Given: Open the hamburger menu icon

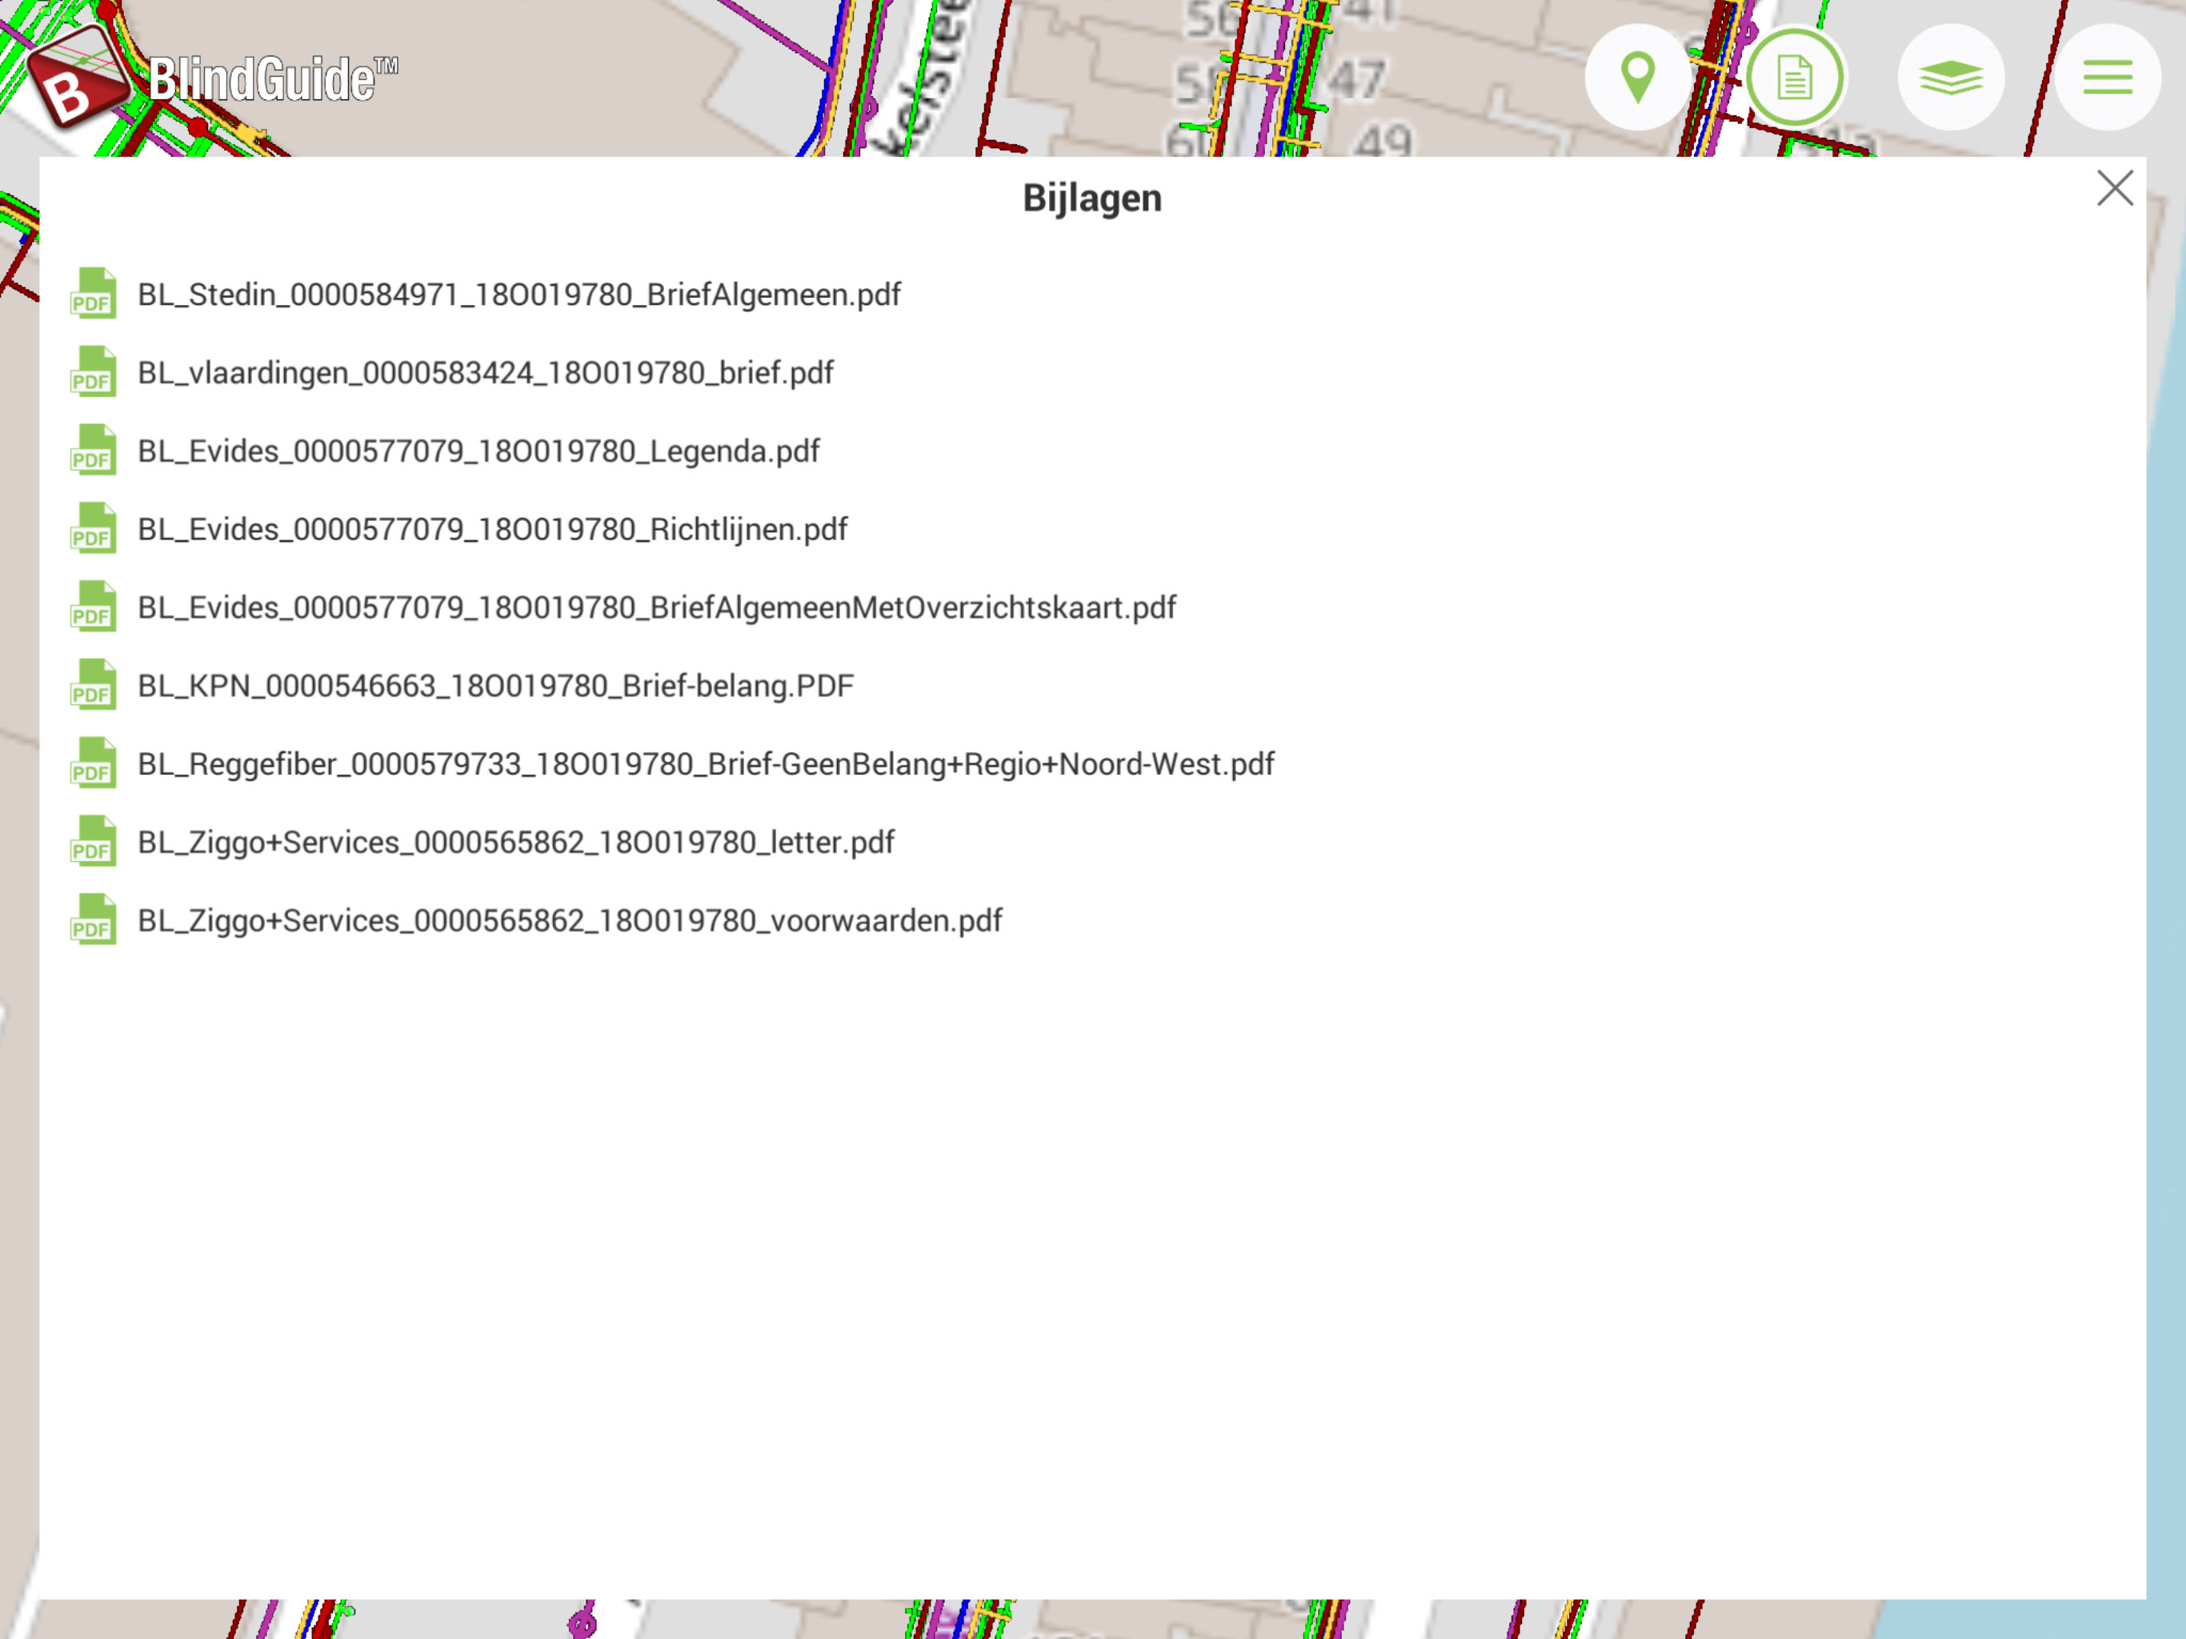Looking at the screenshot, I should click(x=2106, y=77).
